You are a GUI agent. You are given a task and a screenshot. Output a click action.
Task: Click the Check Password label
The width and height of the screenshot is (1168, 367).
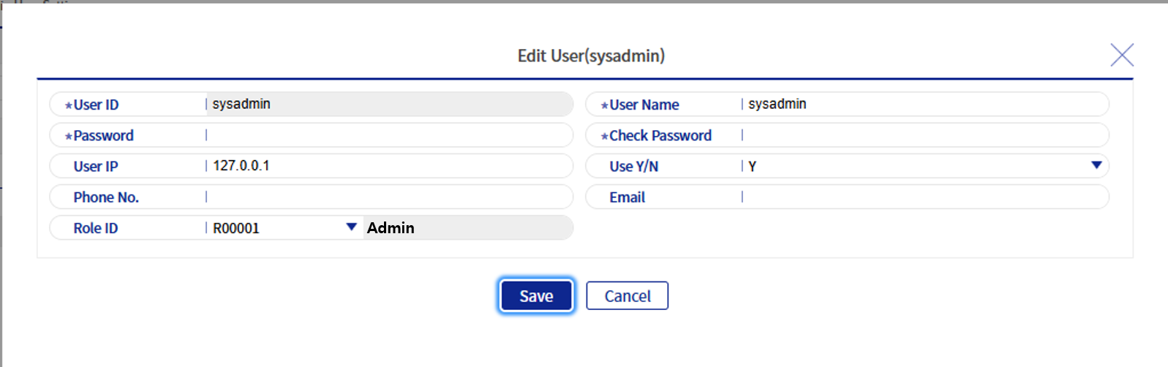660,136
